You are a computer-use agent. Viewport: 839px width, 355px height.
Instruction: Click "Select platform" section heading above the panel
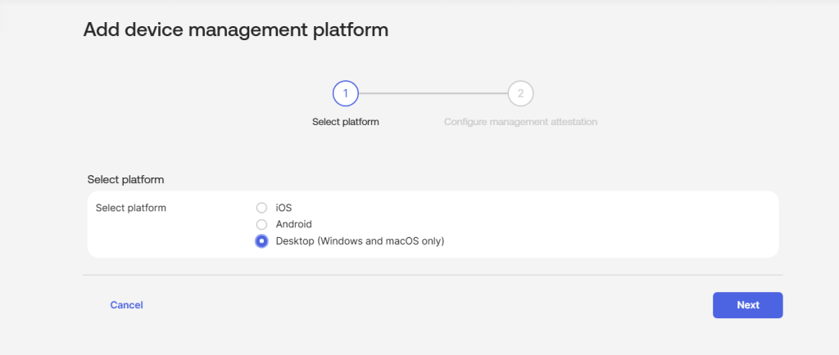125,179
